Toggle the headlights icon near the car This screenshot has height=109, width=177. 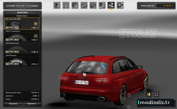(x=149, y=94)
